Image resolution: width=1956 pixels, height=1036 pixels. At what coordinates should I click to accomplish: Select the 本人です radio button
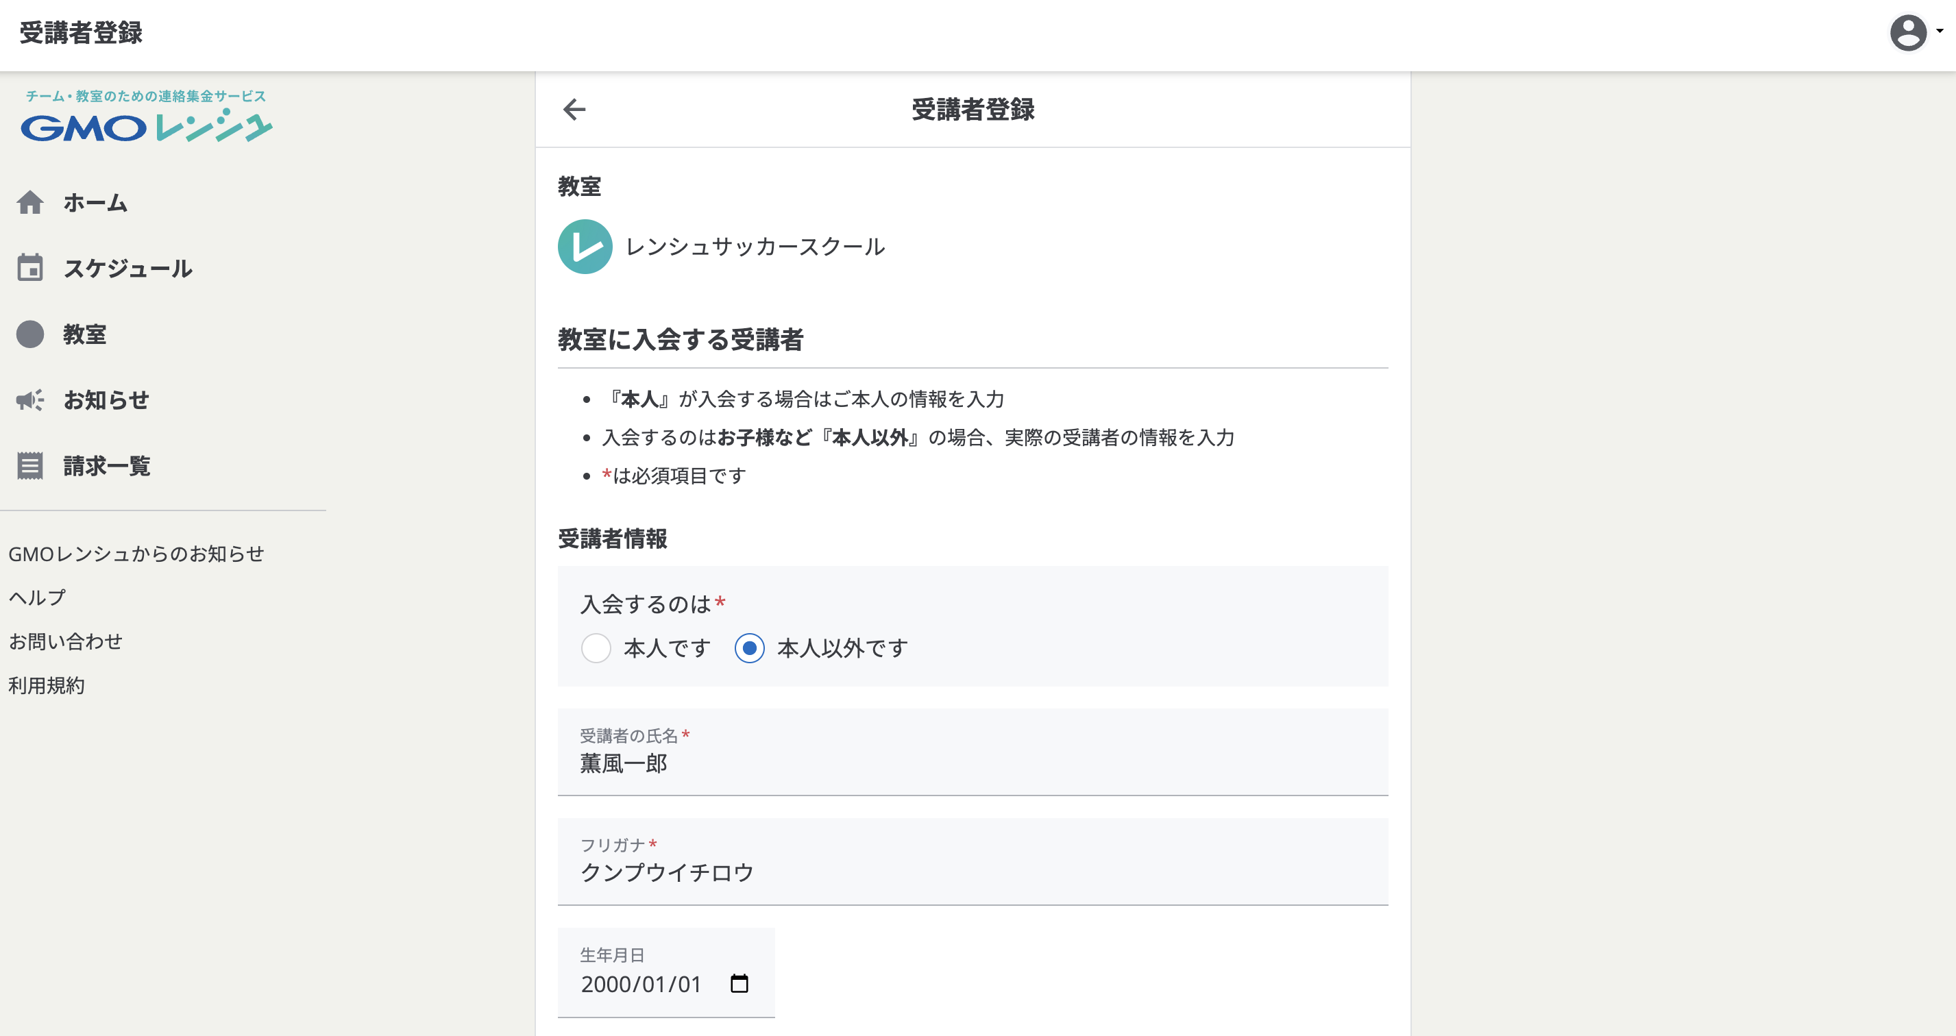tap(596, 648)
